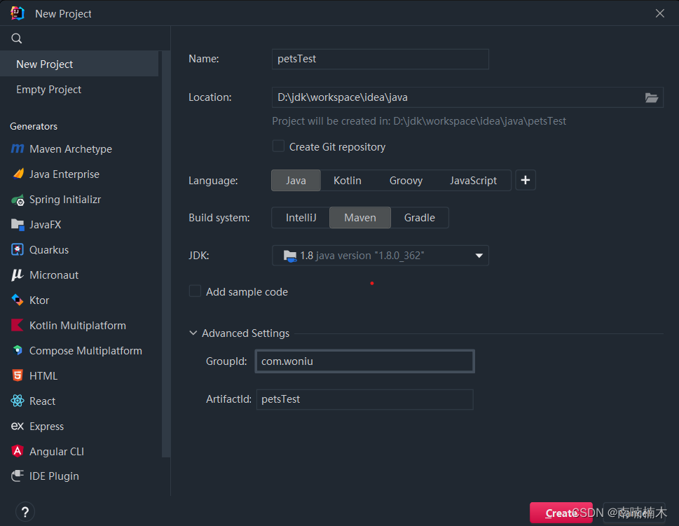This screenshot has height=526, width=679.
Task: Click the 'Project will be created in' hint
Action: 419,121
